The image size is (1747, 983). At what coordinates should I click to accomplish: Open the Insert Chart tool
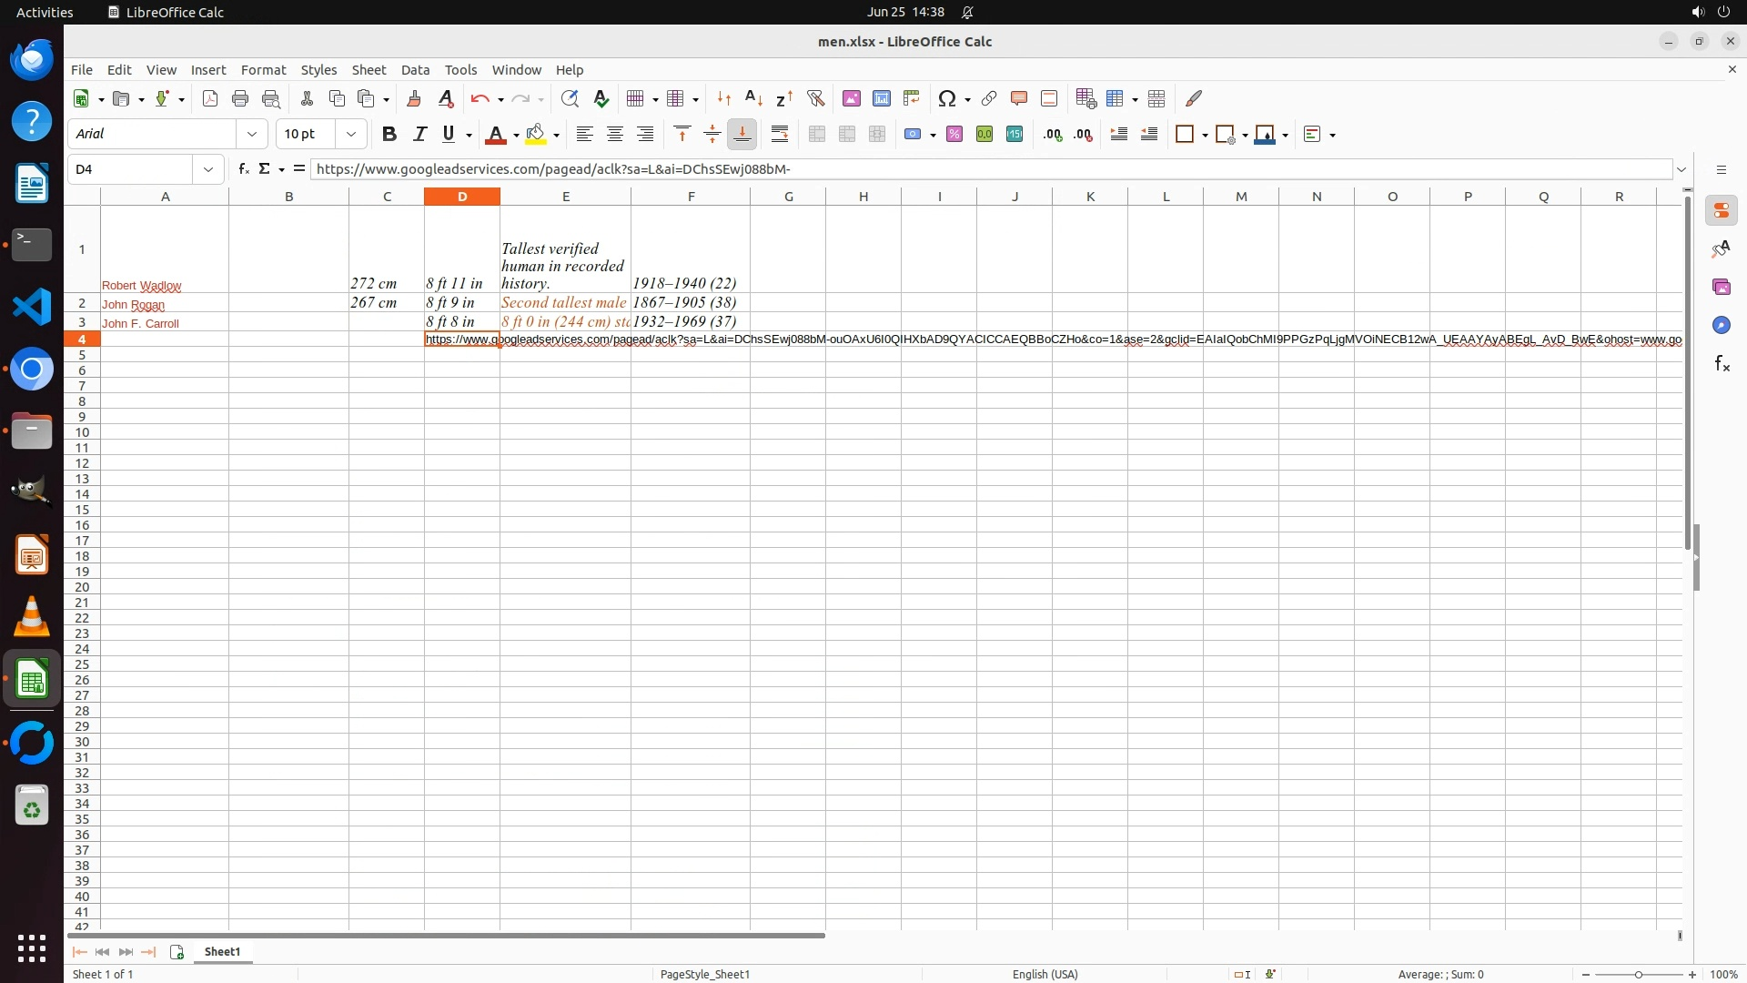pyautogui.click(x=881, y=98)
